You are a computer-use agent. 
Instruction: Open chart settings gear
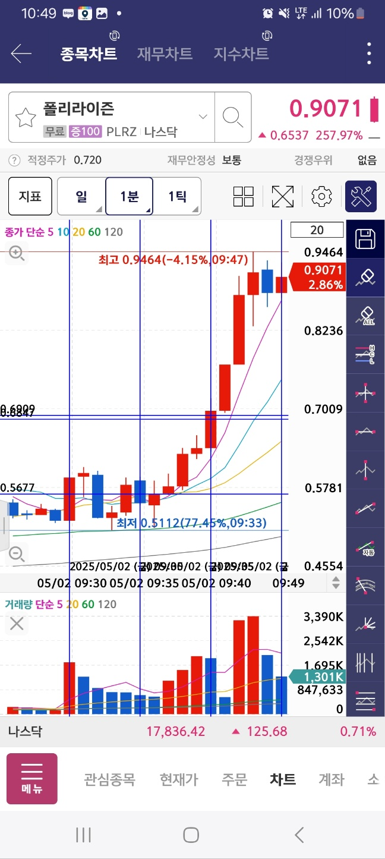(321, 196)
